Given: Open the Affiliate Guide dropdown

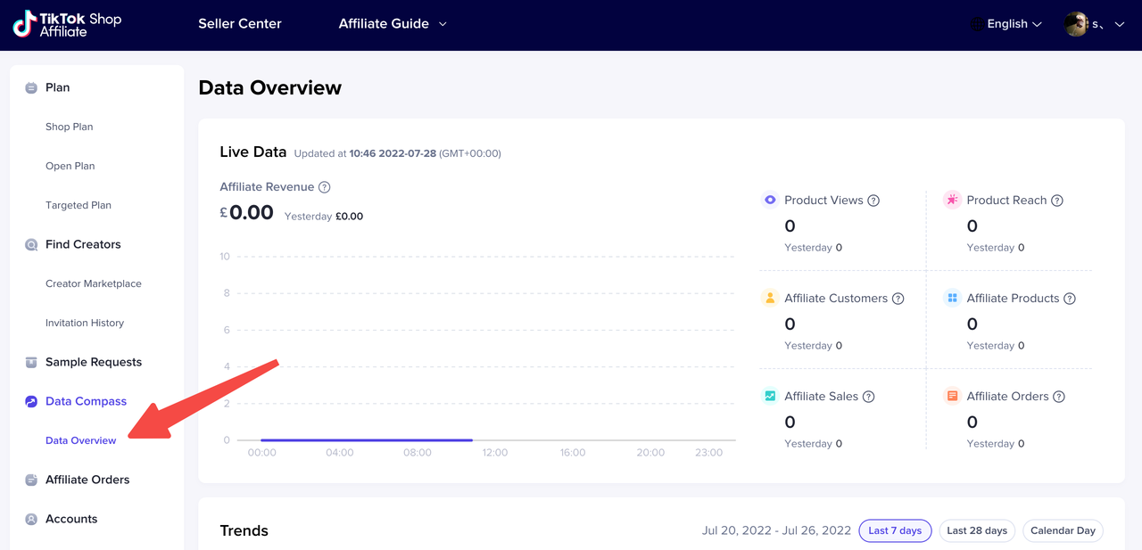Looking at the screenshot, I should tap(393, 24).
